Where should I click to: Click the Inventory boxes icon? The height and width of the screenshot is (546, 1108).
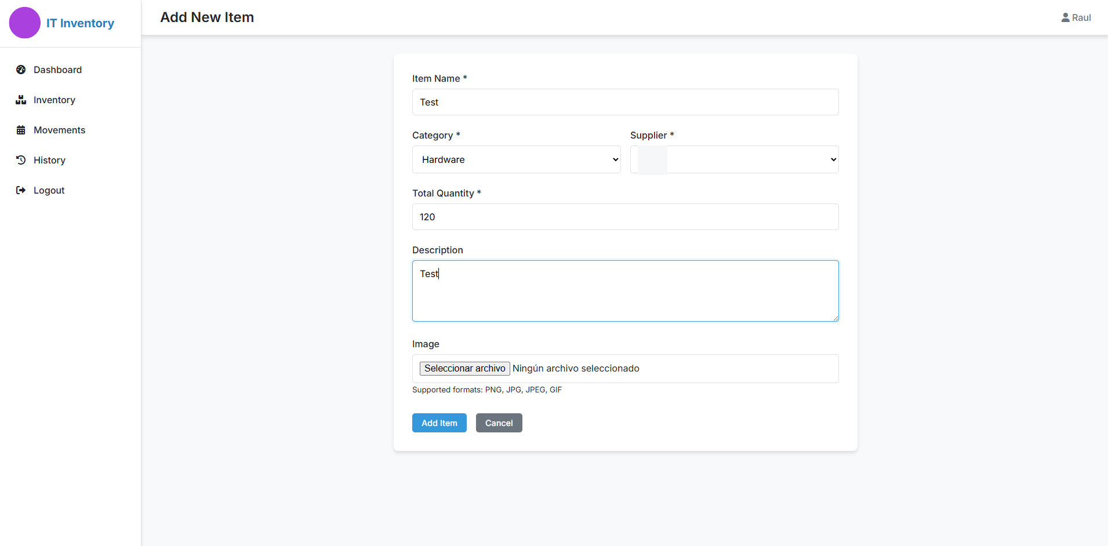tap(21, 100)
